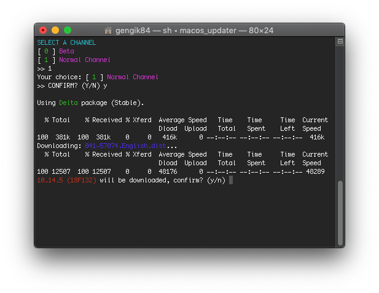The width and height of the screenshot is (379, 293).
Task: Click the 48289 Current Speed value
Action: pyautogui.click(x=316, y=171)
